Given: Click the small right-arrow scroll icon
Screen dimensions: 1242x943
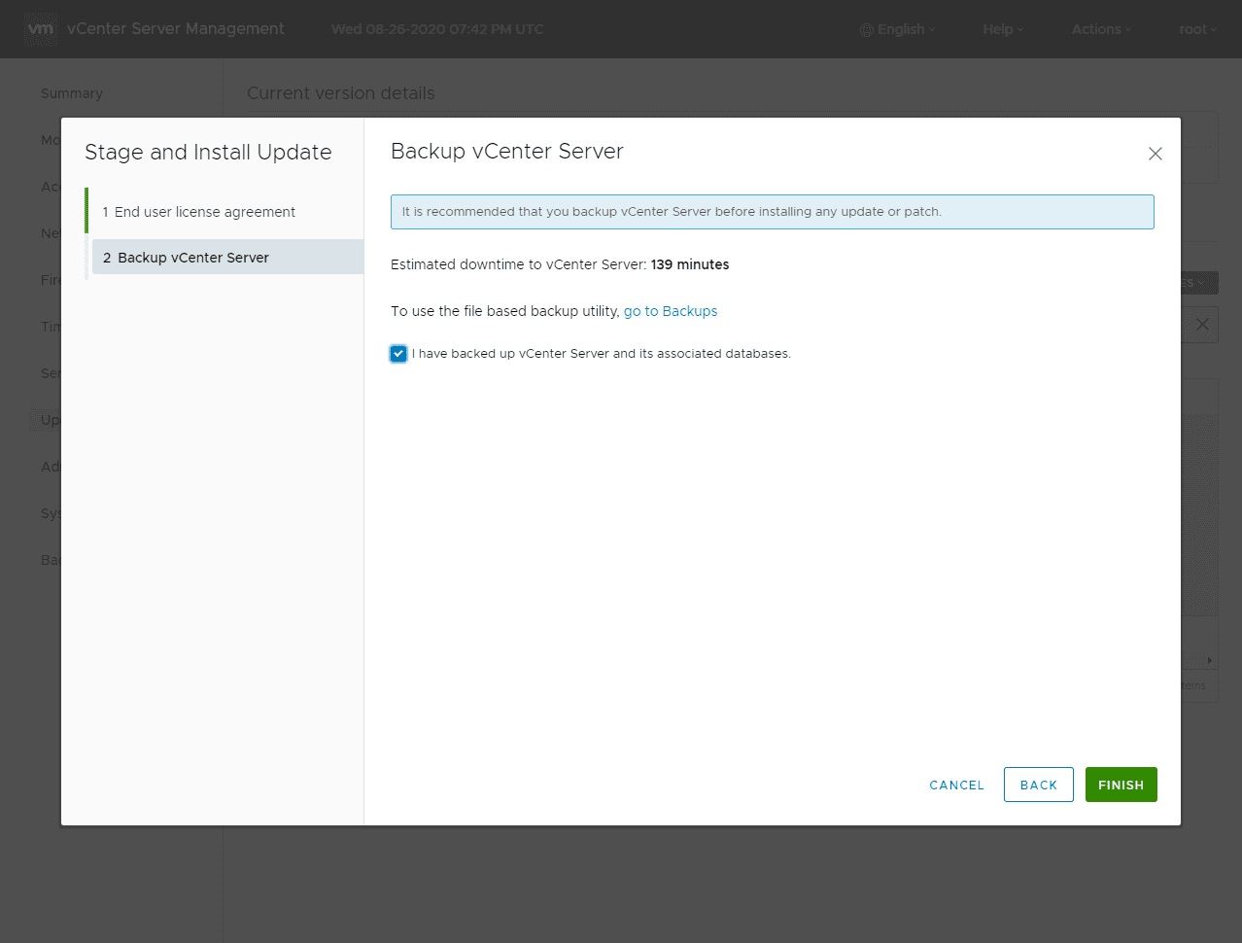Looking at the screenshot, I should click(x=1209, y=661).
